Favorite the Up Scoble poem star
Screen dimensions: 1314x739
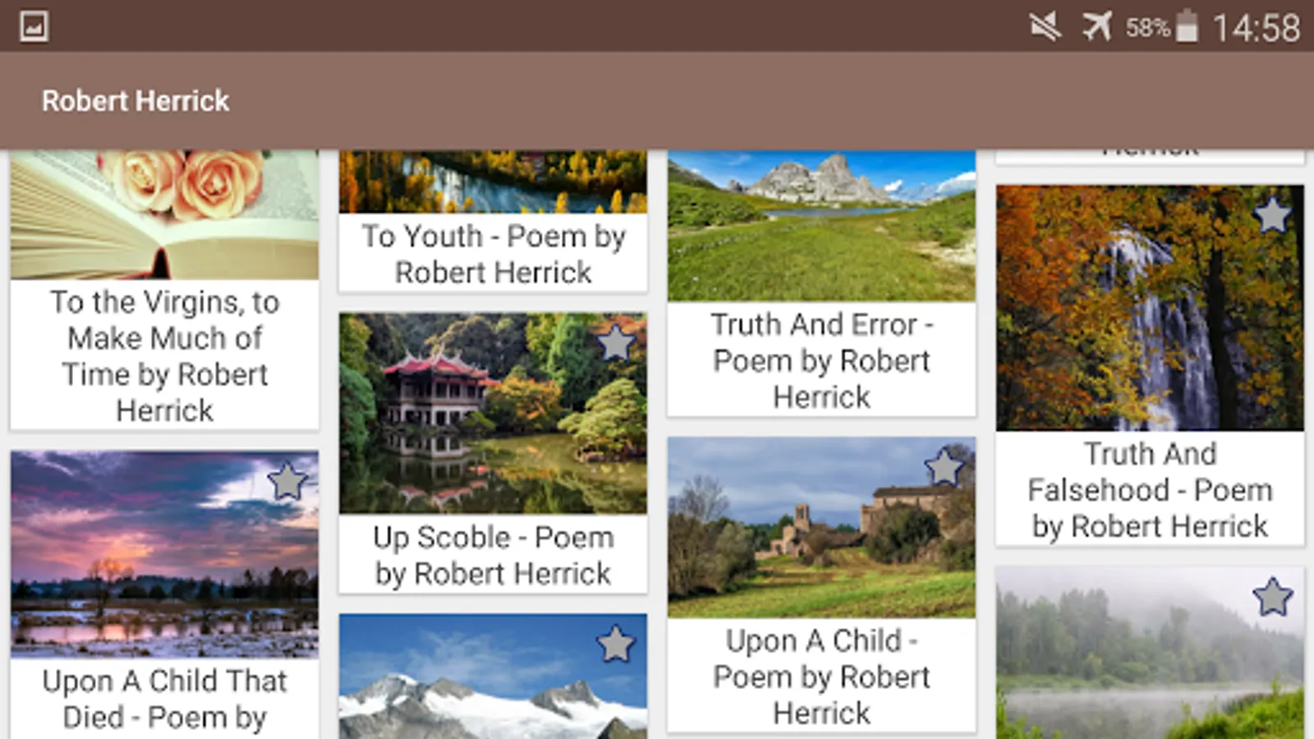tap(615, 342)
